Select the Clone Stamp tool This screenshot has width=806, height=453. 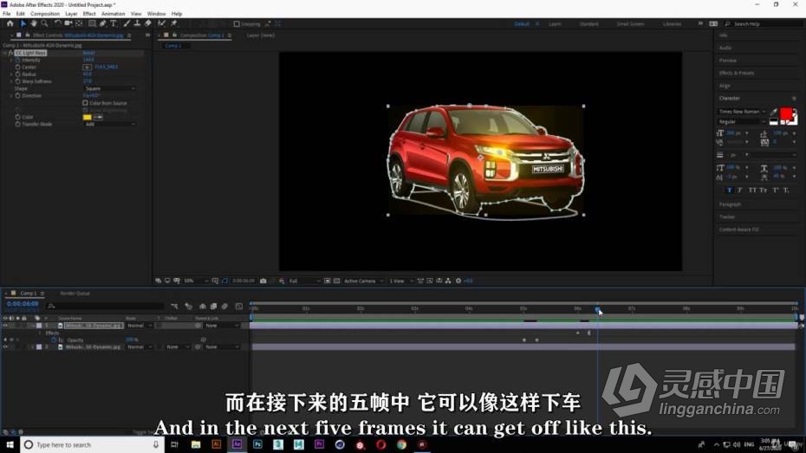pyautogui.click(x=137, y=23)
